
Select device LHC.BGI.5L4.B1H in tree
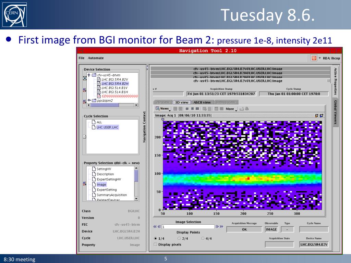115,92
